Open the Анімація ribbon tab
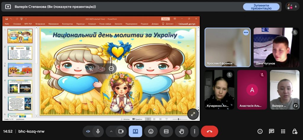This screenshot has width=303, height=140. (x=92, y=24)
